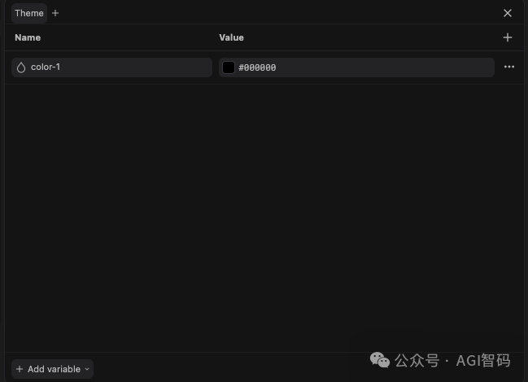The image size is (528, 382).
Task: Click the Name column header
Action: (28, 37)
